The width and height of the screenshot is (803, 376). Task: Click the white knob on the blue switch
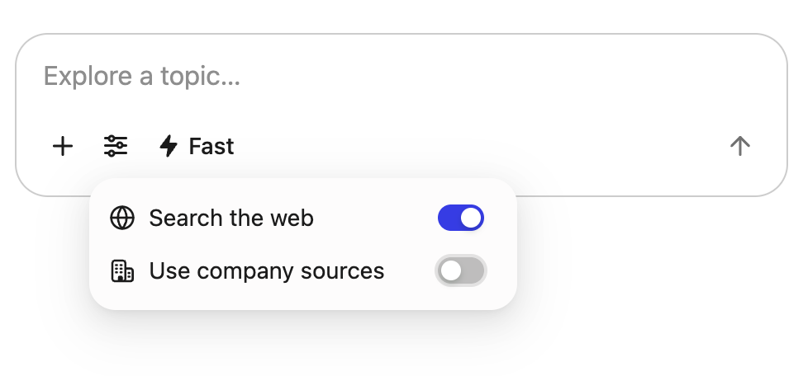[x=471, y=219]
